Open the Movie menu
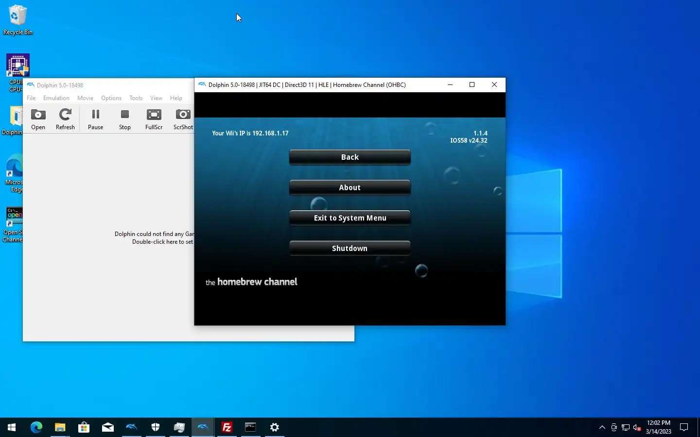 (85, 98)
